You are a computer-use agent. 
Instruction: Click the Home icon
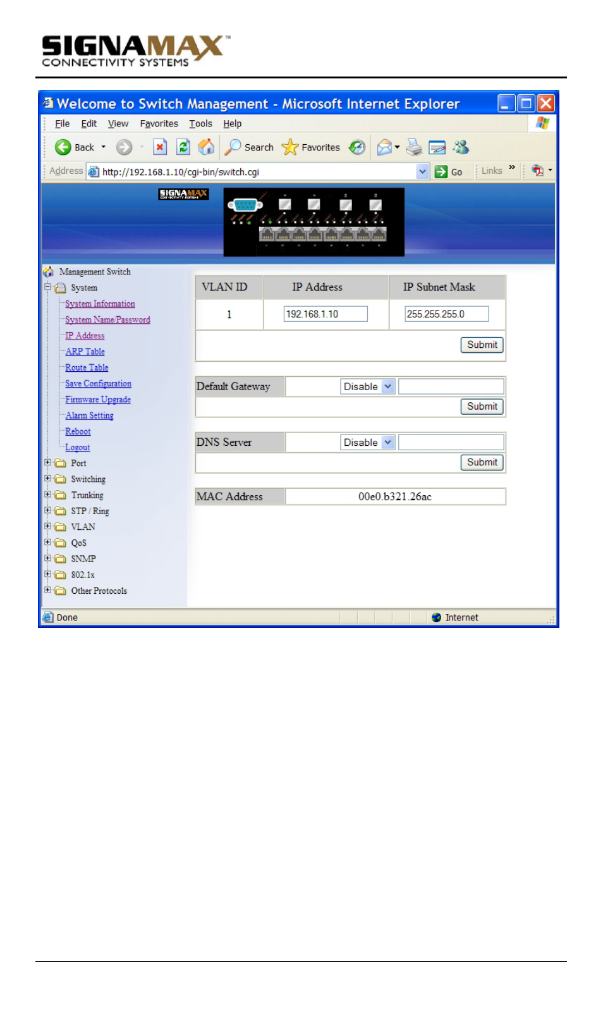(x=206, y=147)
